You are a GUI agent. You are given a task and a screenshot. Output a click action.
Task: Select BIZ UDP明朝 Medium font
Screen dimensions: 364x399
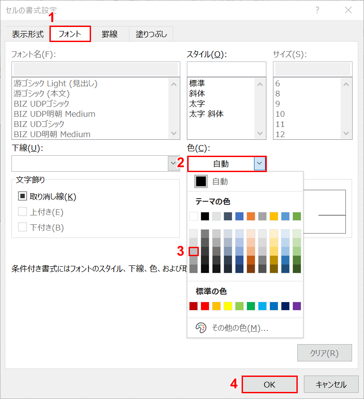point(54,114)
